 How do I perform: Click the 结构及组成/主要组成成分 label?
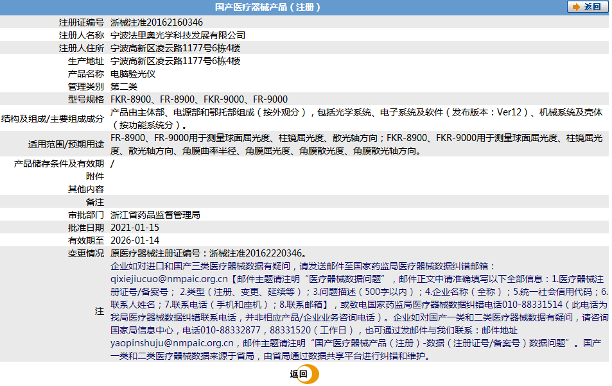pos(53,119)
